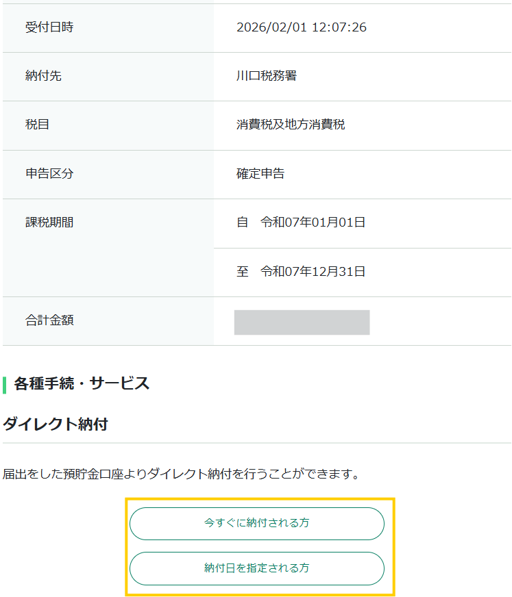Select the 納付先 label cell
Image resolution: width=512 pixels, height=597 pixels.
(43, 76)
